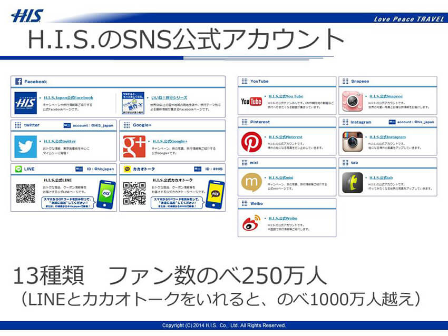Click the Weibo eye logo icon
The width and height of the screenshot is (448, 336).
click(251, 223)
